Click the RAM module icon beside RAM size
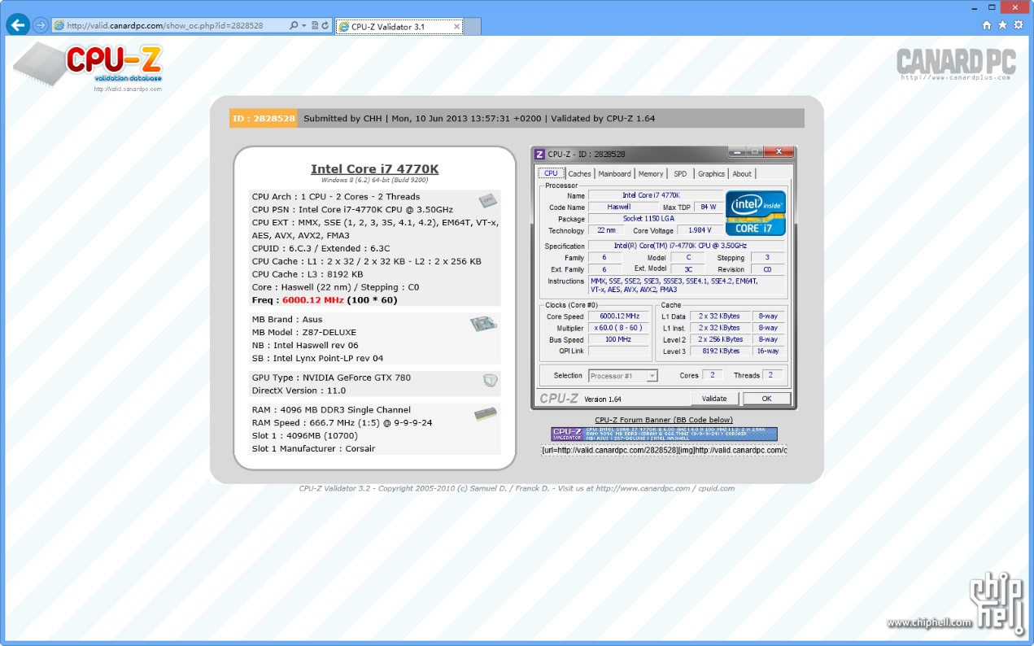The image size is (1034, 646). [486, 414]
